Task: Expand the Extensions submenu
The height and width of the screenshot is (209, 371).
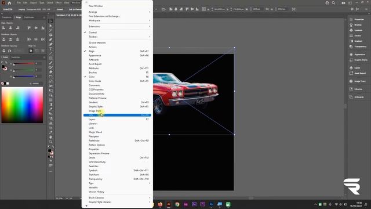Action: [x=117, y=27]
